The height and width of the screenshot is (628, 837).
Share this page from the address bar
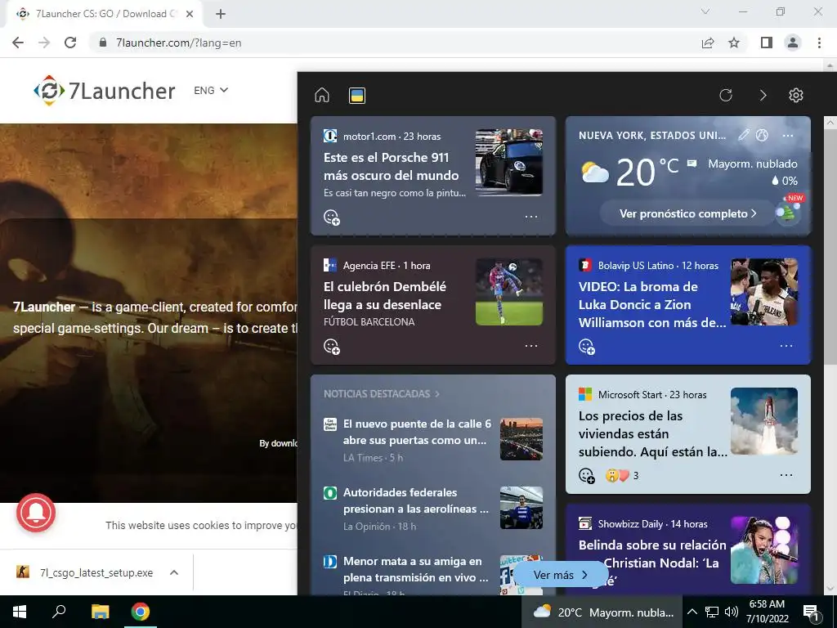click(x=708, y=43)
